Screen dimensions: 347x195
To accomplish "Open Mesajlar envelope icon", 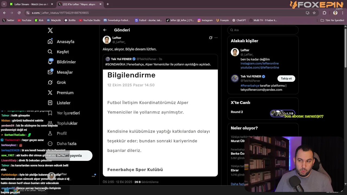I will (50, 72).
